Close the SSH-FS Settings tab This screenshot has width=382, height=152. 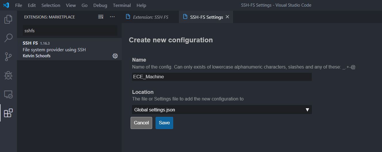tap(228, 17)
